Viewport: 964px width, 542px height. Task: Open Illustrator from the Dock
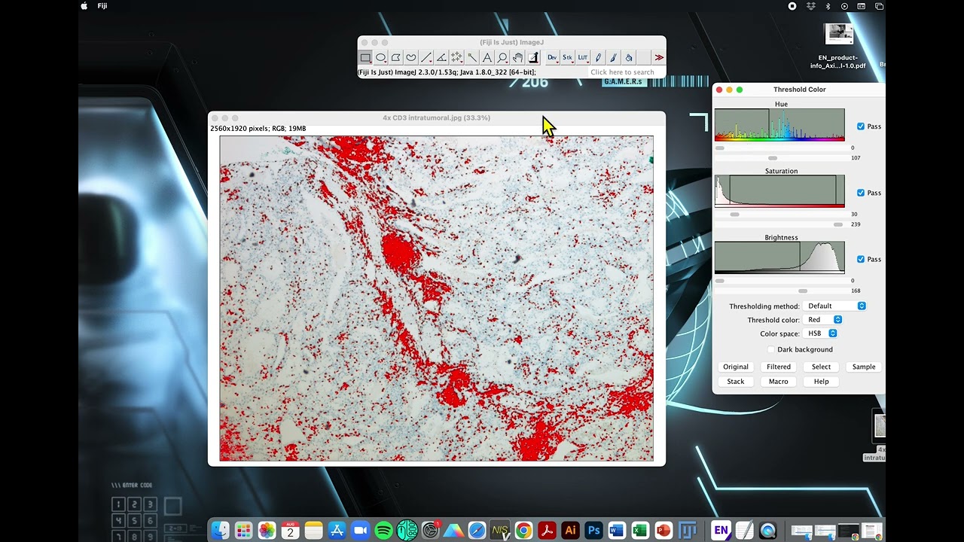570,531
